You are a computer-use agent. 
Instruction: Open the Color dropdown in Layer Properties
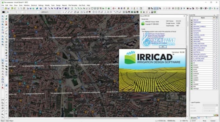pos(210,105)
